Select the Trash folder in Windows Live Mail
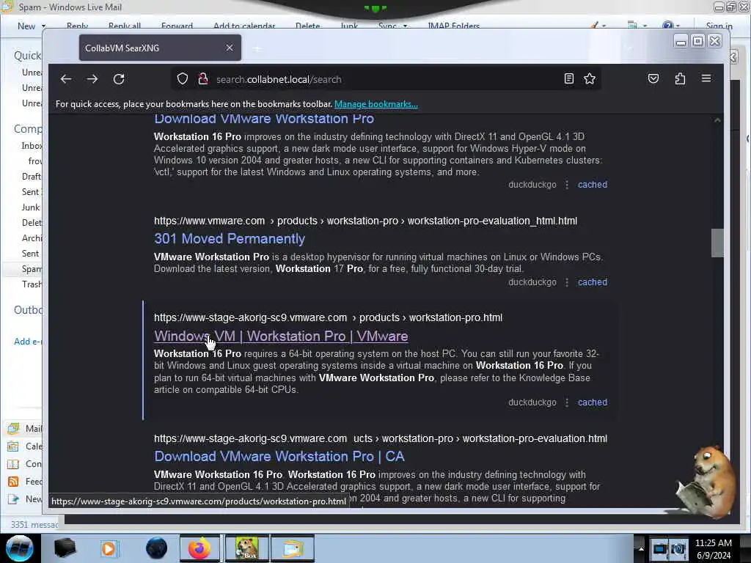 tap(31, 284)
